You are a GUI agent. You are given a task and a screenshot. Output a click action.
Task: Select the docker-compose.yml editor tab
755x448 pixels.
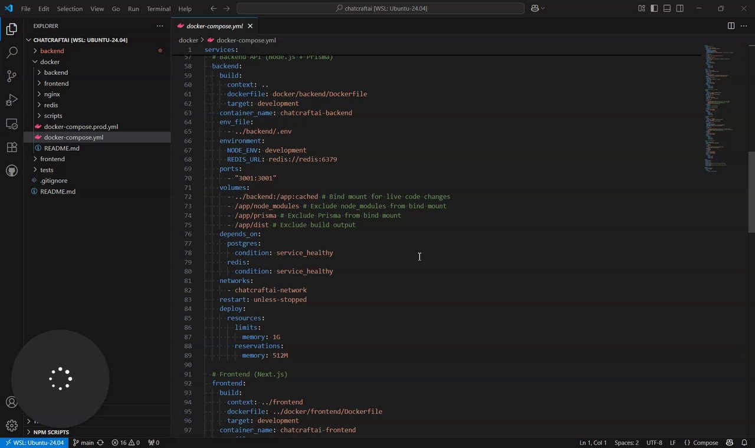click(x=214, y=26)
